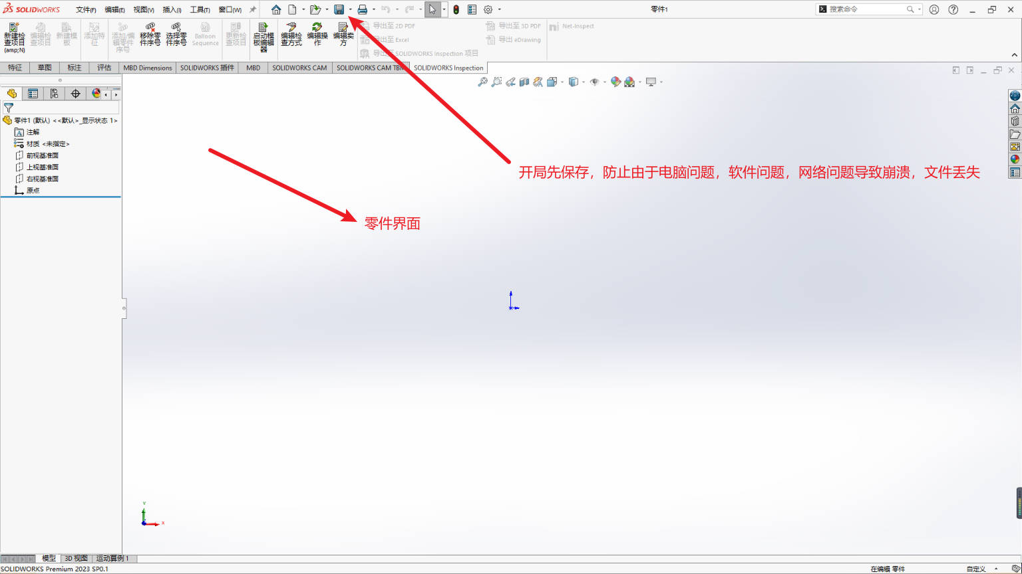Zoom to fit in view toolbar
Viewport: 1022px width, 574px height.
(483, 82)
